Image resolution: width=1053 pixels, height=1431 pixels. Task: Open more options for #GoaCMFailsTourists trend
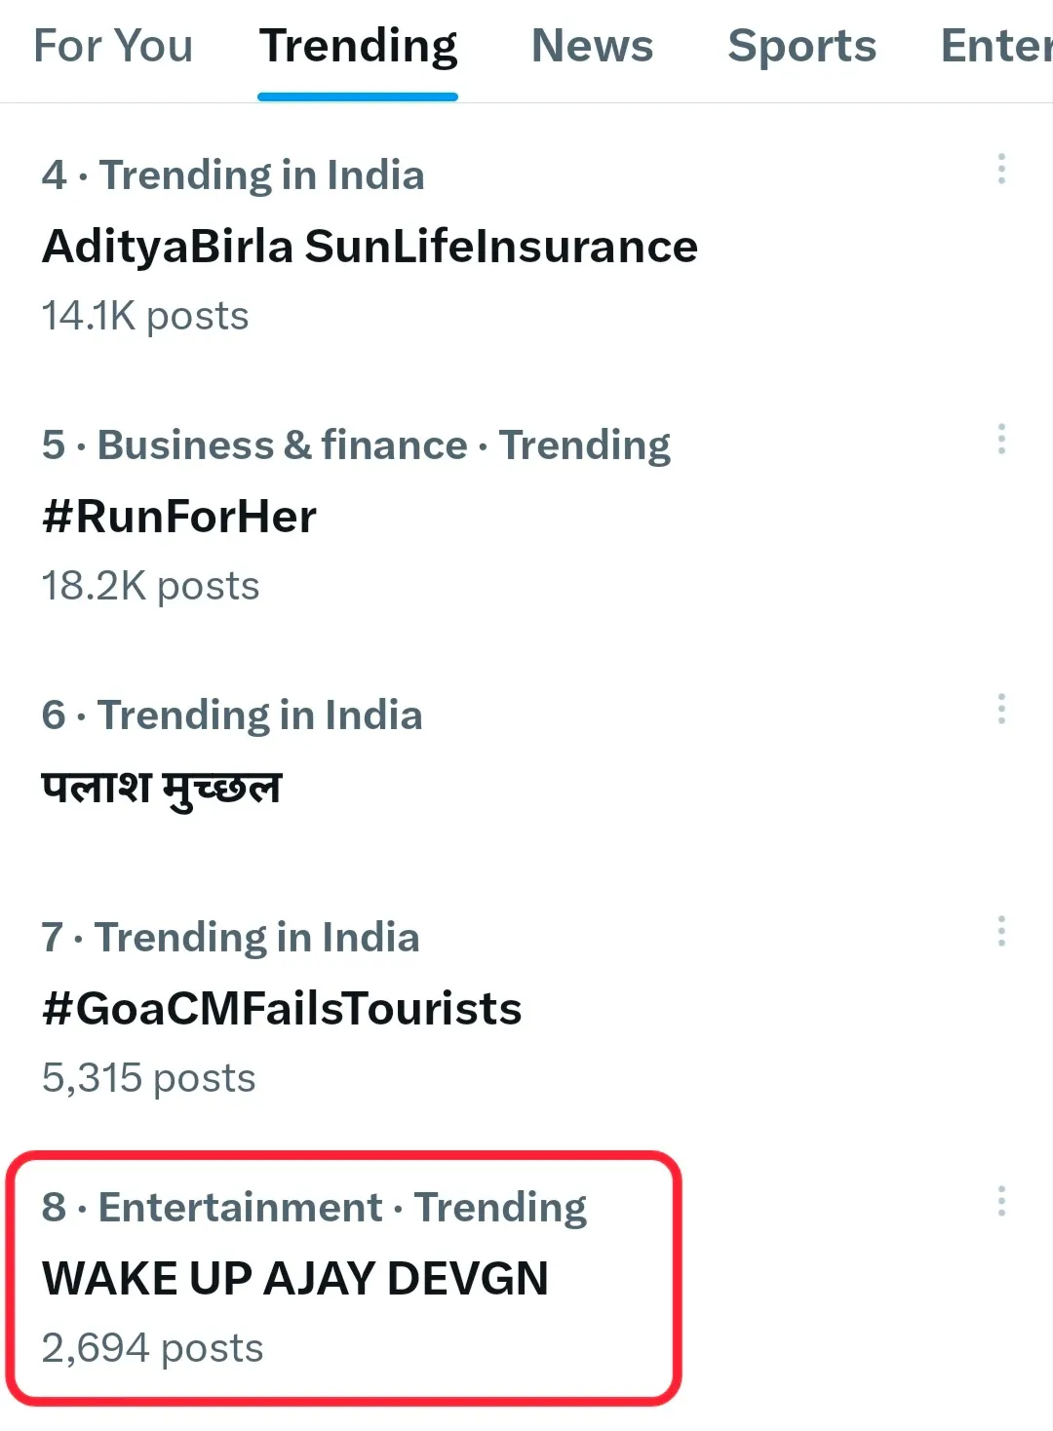point(1001,932)
